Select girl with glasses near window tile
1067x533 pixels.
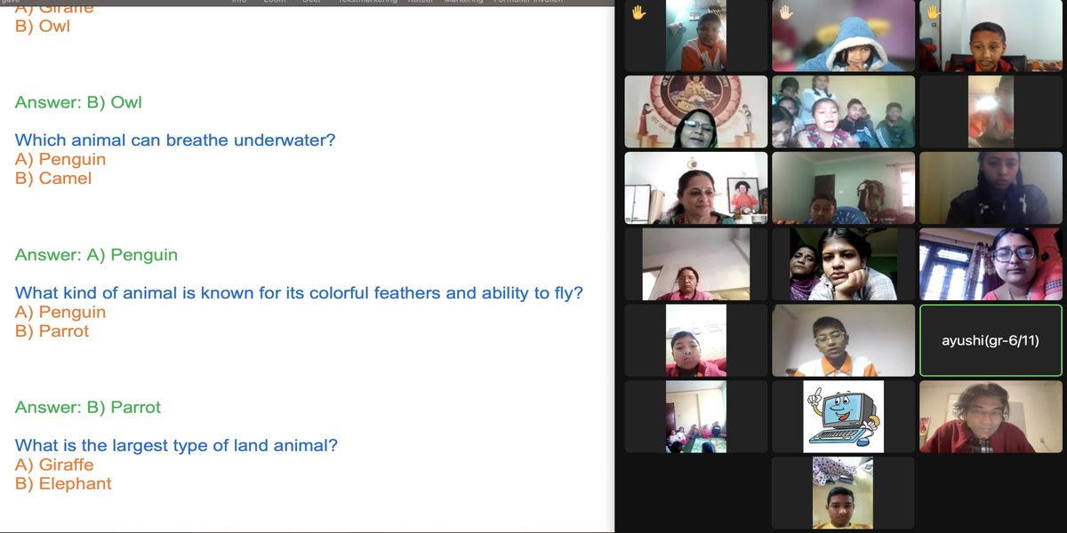click(991, 264)
